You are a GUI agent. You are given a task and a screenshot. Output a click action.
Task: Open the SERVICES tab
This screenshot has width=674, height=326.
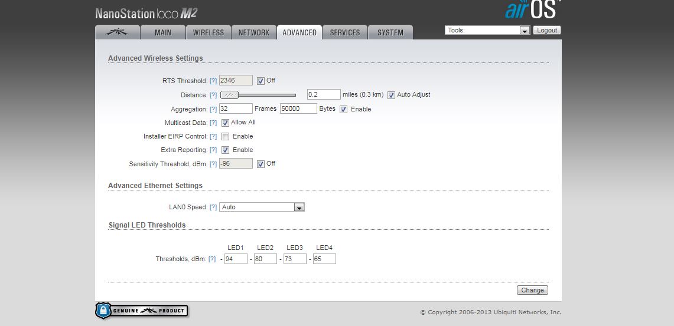point(345,32)
